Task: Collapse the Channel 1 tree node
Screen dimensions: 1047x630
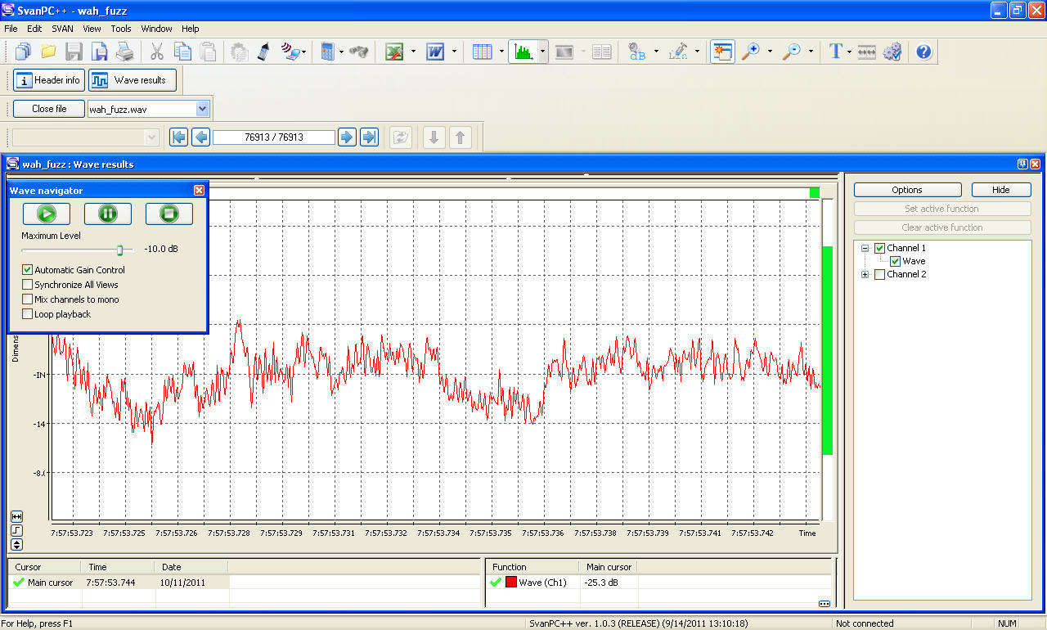Action: (865, 248)
